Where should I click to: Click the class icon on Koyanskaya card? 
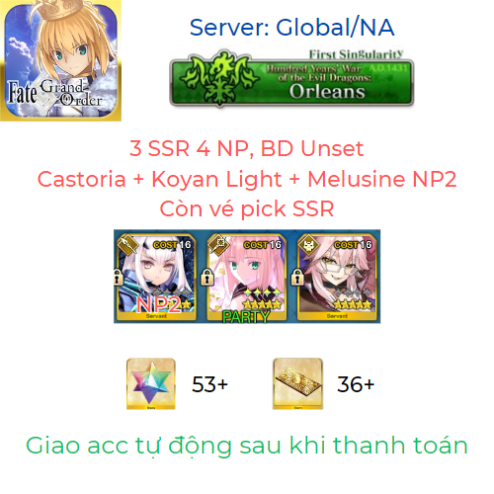tap(309, 245)
